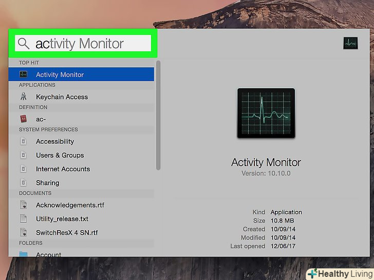Open Users & Groups preference
Screen dimensions: 374x280
point(81,155)
